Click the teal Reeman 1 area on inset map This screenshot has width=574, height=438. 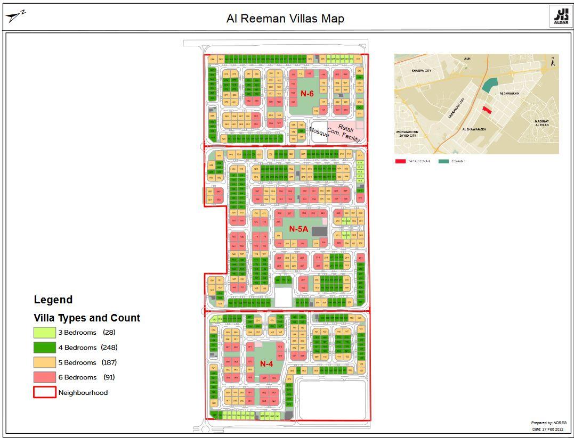click(x=489, y=84)
